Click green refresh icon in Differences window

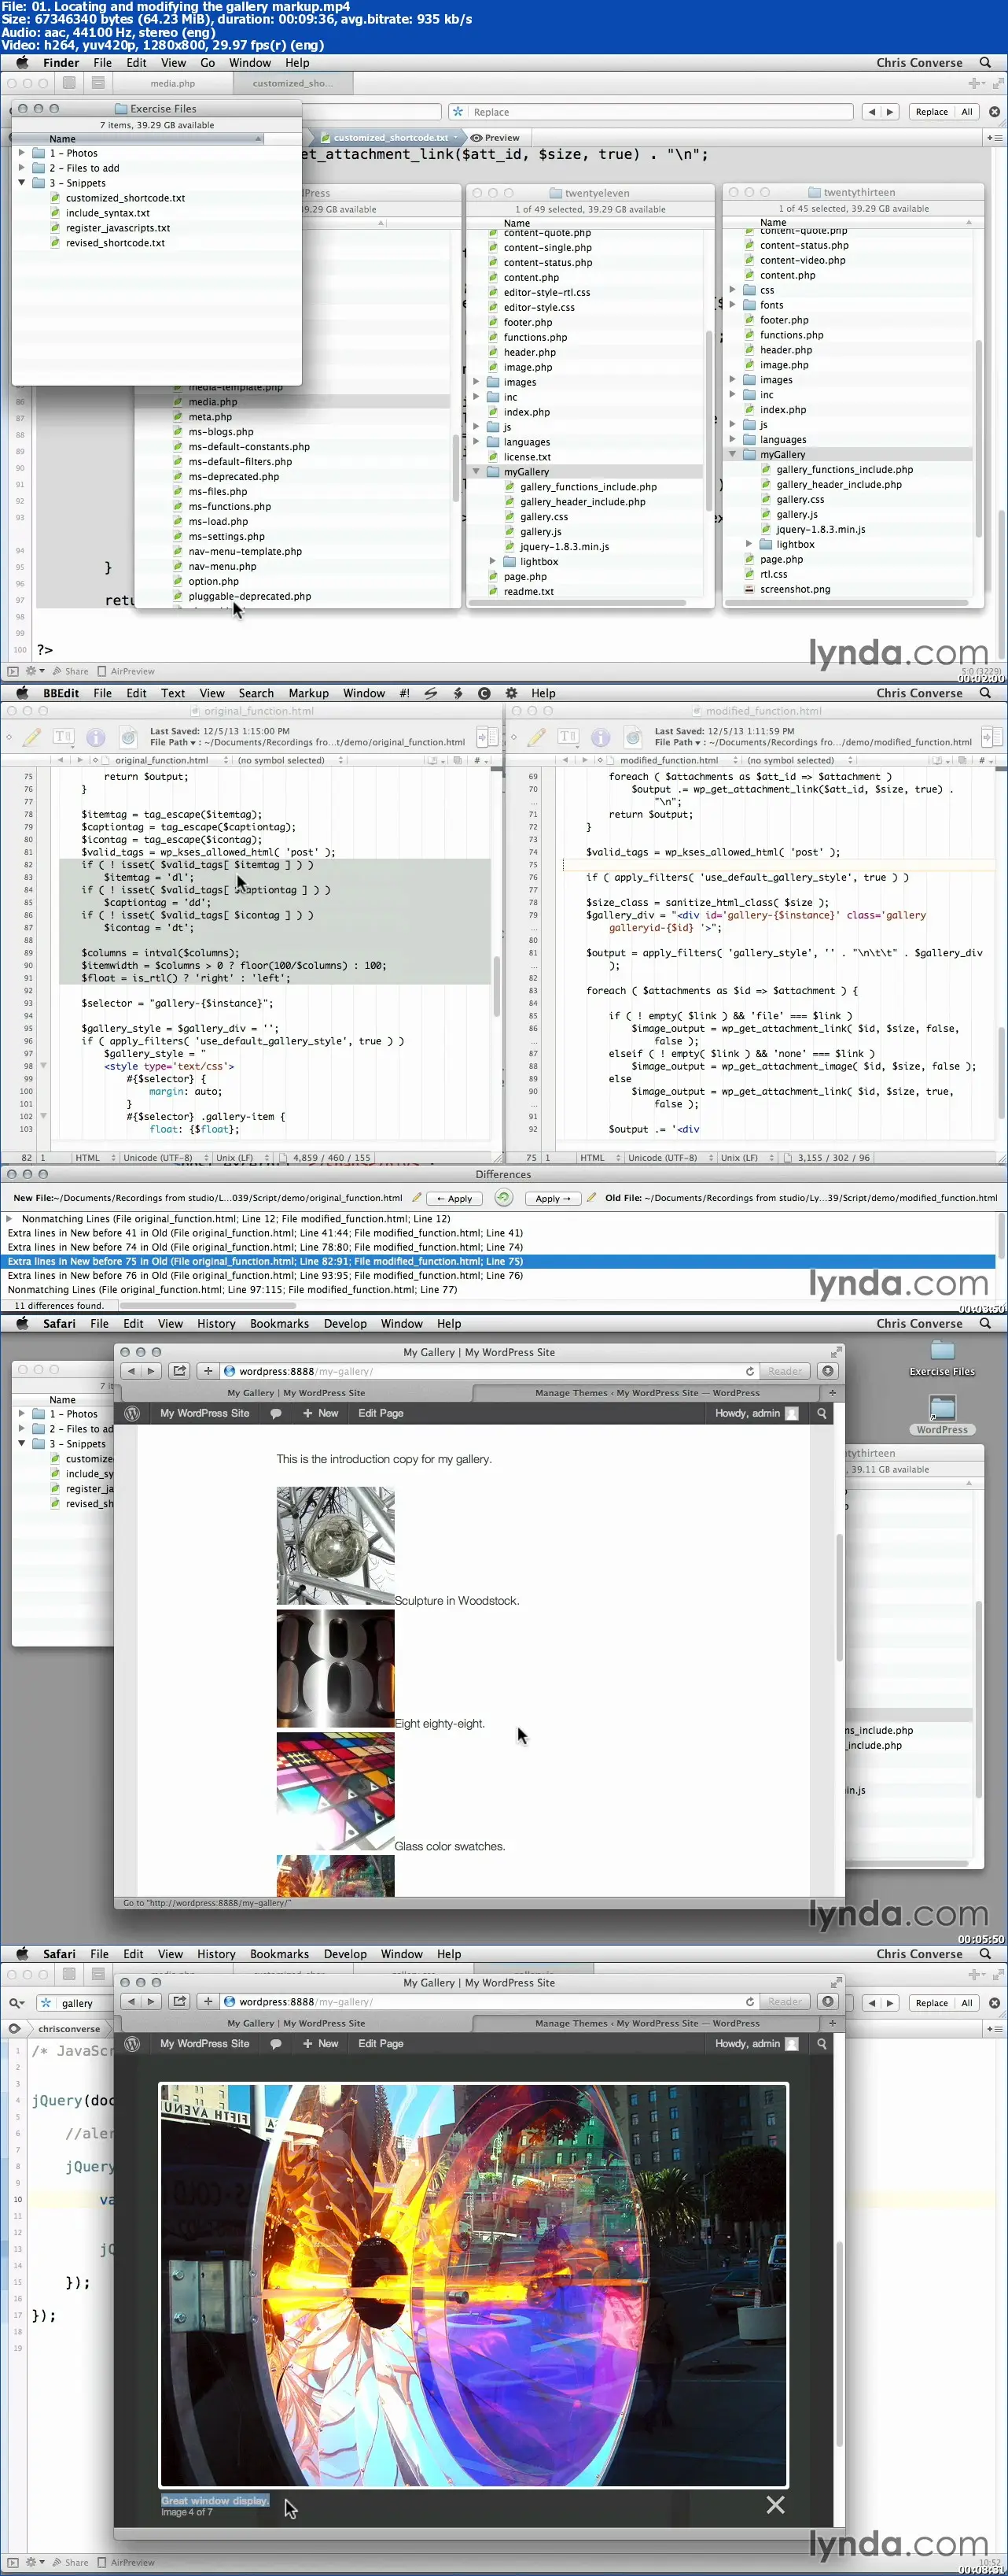tap(503, 1197)
